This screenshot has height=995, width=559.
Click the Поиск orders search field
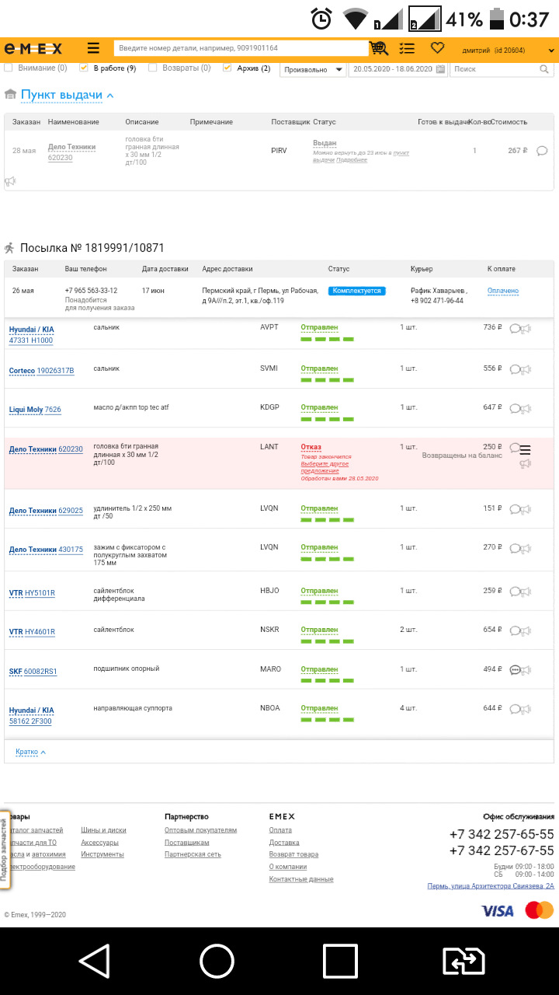tap(502, 69)
